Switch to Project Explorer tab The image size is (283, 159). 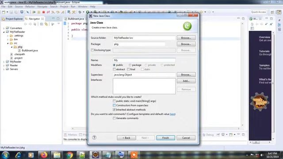coord(12,19)
